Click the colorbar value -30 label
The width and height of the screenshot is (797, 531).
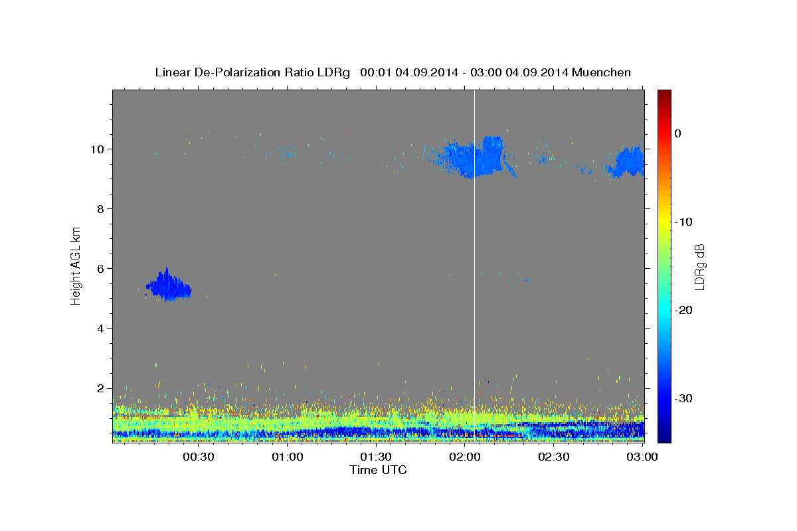coord(685,398)
